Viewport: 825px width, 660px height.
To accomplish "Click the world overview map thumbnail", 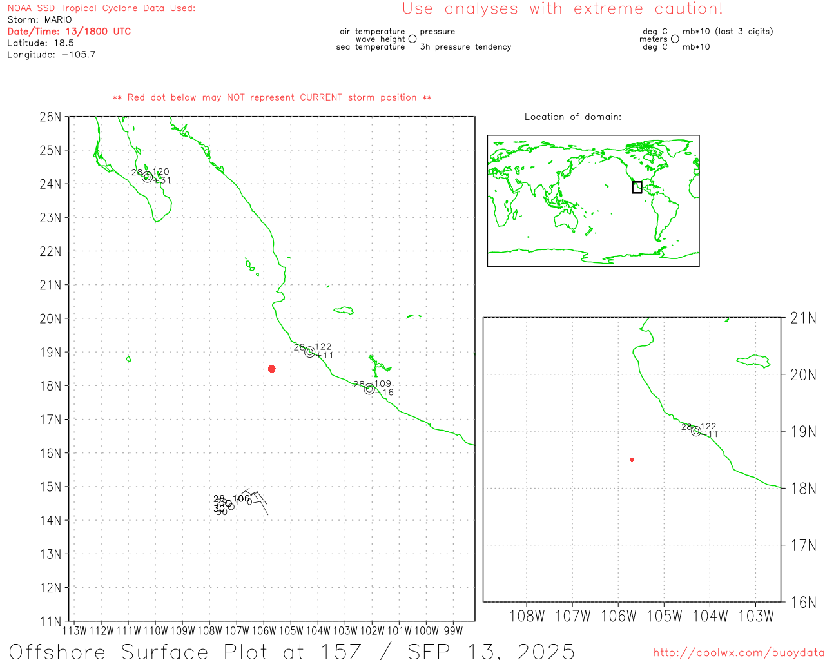I will [593, 200].
